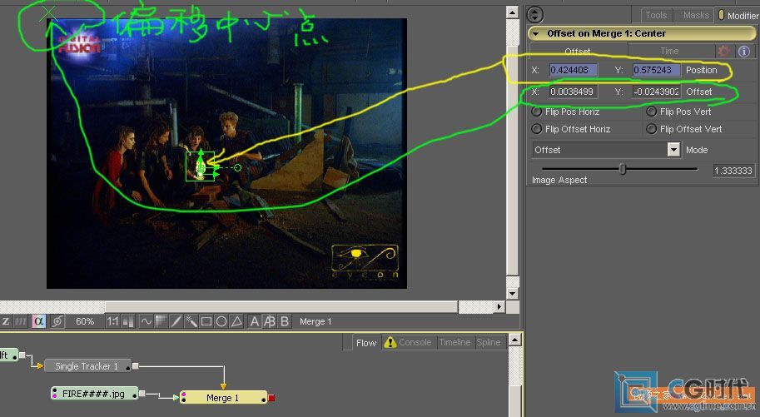The image size is (760, 417).
Task: Select the diagonal line tool icon
Action: coord(176,321)
